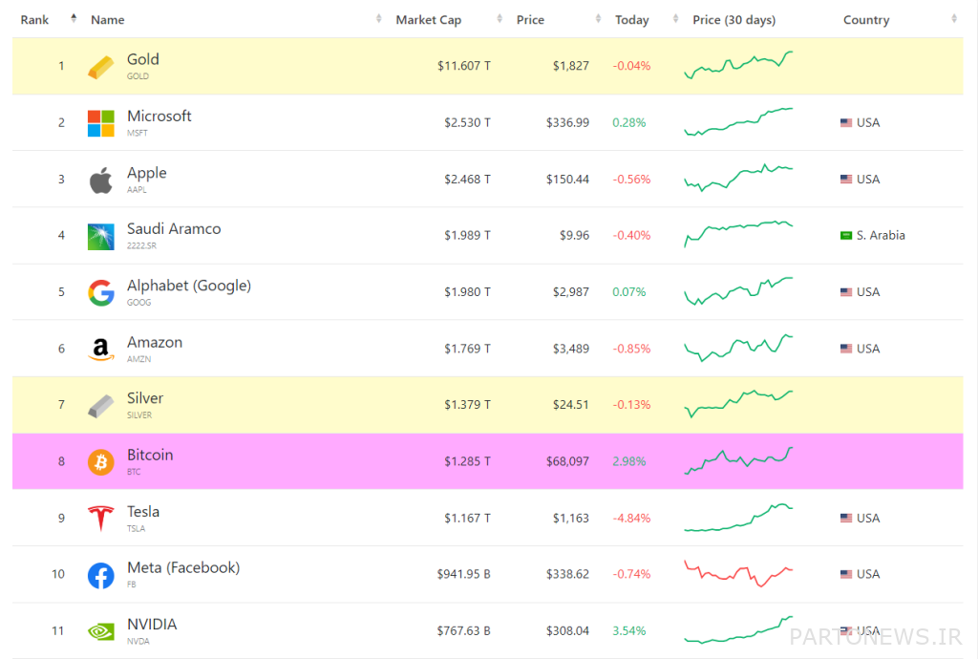978x659 pixels.
Task: Click the USA flag in Apple row
Action: 846,179
